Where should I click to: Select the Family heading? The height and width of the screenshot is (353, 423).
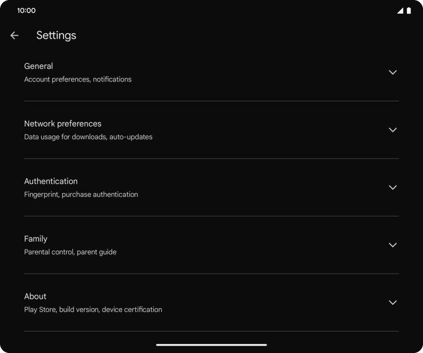pyautogui.click(x=36, y=238)
